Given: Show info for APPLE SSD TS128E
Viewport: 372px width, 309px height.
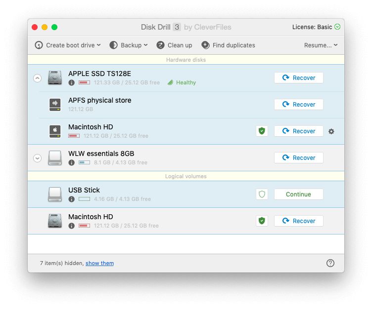Looking at the screenshot, I should pos(71,82).
